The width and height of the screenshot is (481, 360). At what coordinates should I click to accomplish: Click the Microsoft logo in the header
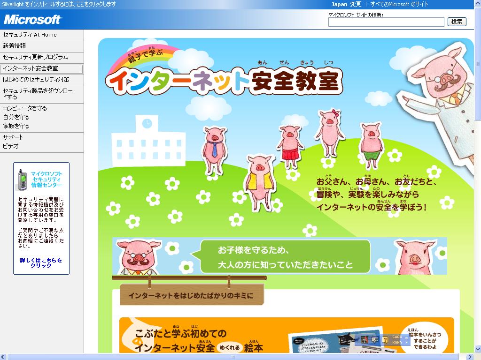pos(32,20)
